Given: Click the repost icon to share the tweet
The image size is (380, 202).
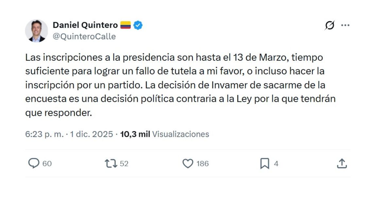Looking at the screenshot, I should tap(110, 163).
